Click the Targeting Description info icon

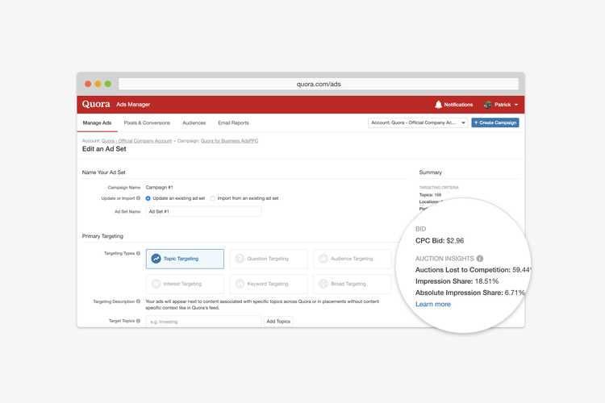(x=138, y=301)
